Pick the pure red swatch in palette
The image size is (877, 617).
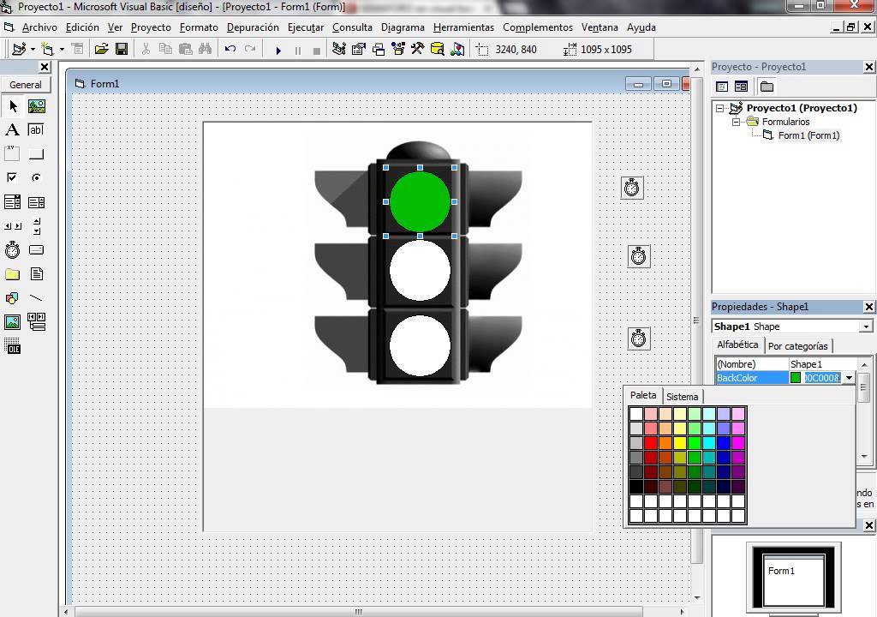click(651, 443)
